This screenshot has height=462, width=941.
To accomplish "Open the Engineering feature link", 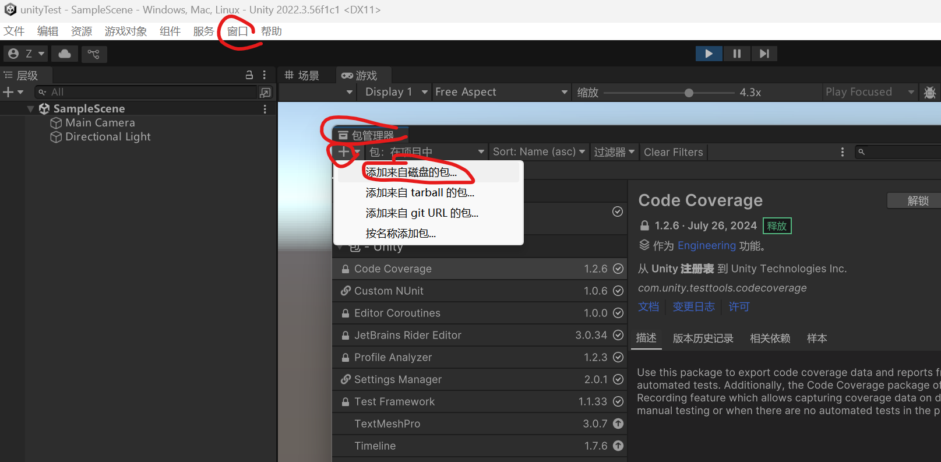I will coord(706,246).
